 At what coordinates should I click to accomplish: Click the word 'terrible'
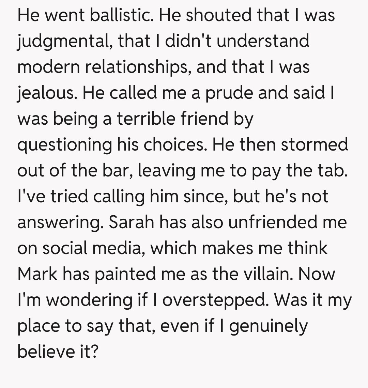click(150, 119)
